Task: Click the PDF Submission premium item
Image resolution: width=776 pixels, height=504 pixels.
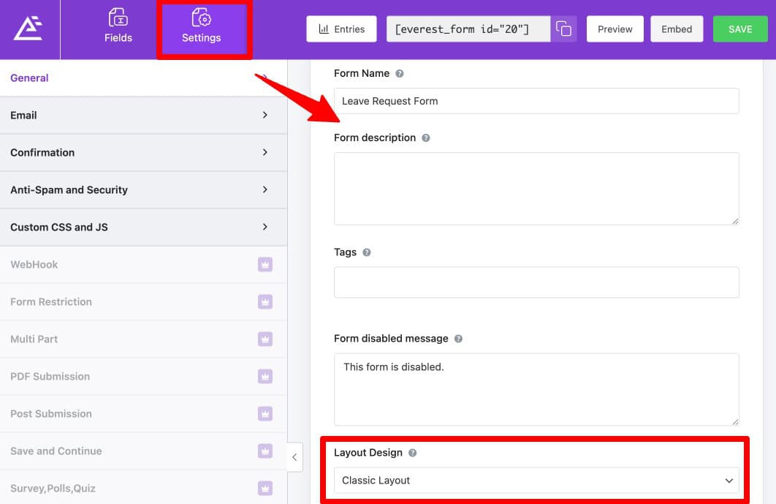Action: pyautogui.click(x=143, y=377)
